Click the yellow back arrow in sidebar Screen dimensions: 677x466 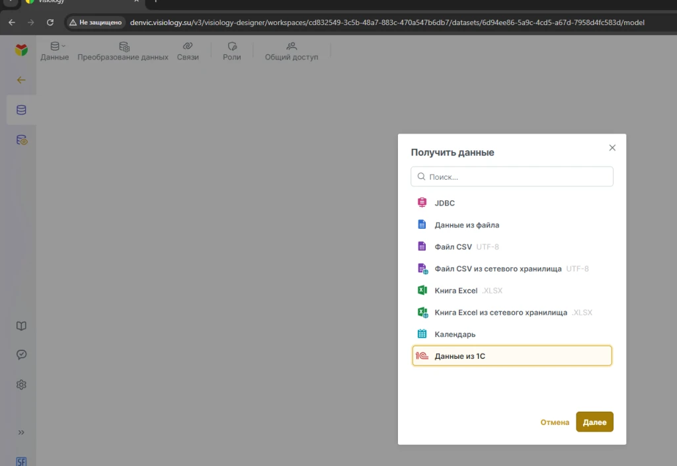21,80
